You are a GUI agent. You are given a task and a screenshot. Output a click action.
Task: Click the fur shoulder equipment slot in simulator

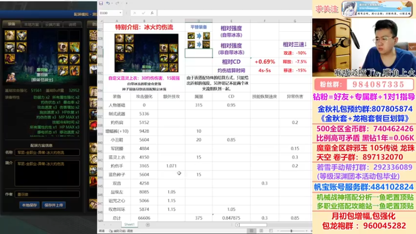tap(9, 35)
